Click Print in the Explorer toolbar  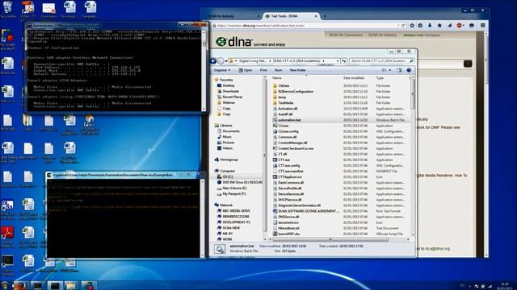pos(263,70)
